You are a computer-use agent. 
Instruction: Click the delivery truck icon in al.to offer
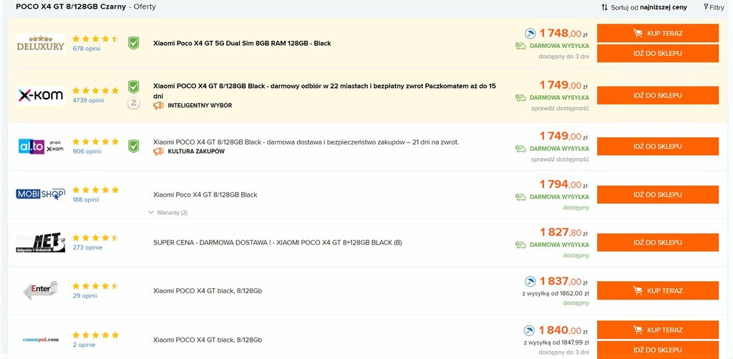pyautogui.click(x=520, y=149)
